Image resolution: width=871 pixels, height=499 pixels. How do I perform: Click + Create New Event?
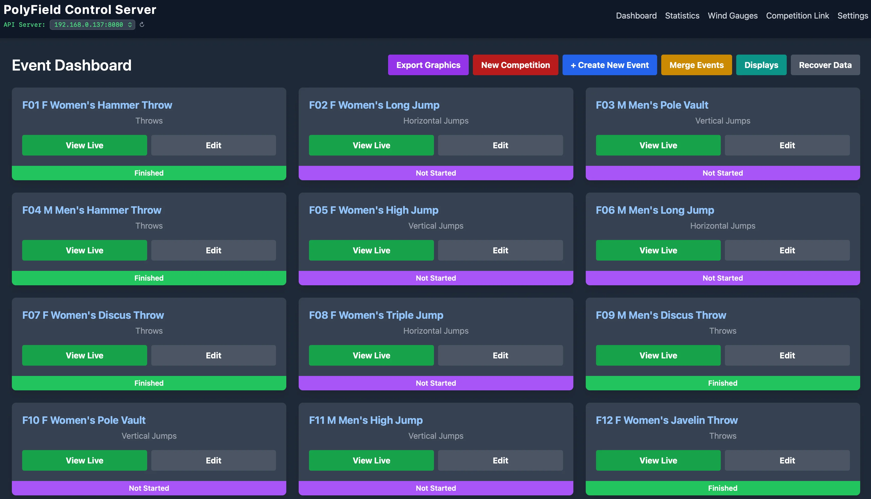click(x=609, y=65)
